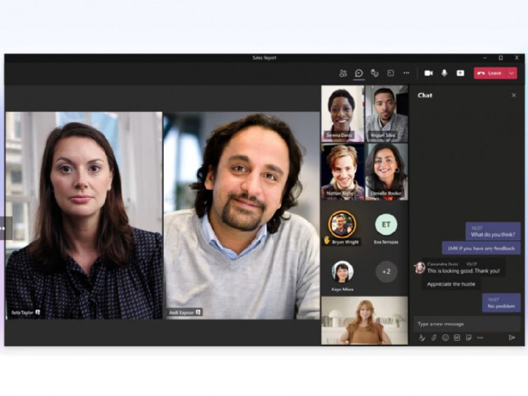The image size is (528, 396).
Task: Maximize the meeting window
Action: 501,58
